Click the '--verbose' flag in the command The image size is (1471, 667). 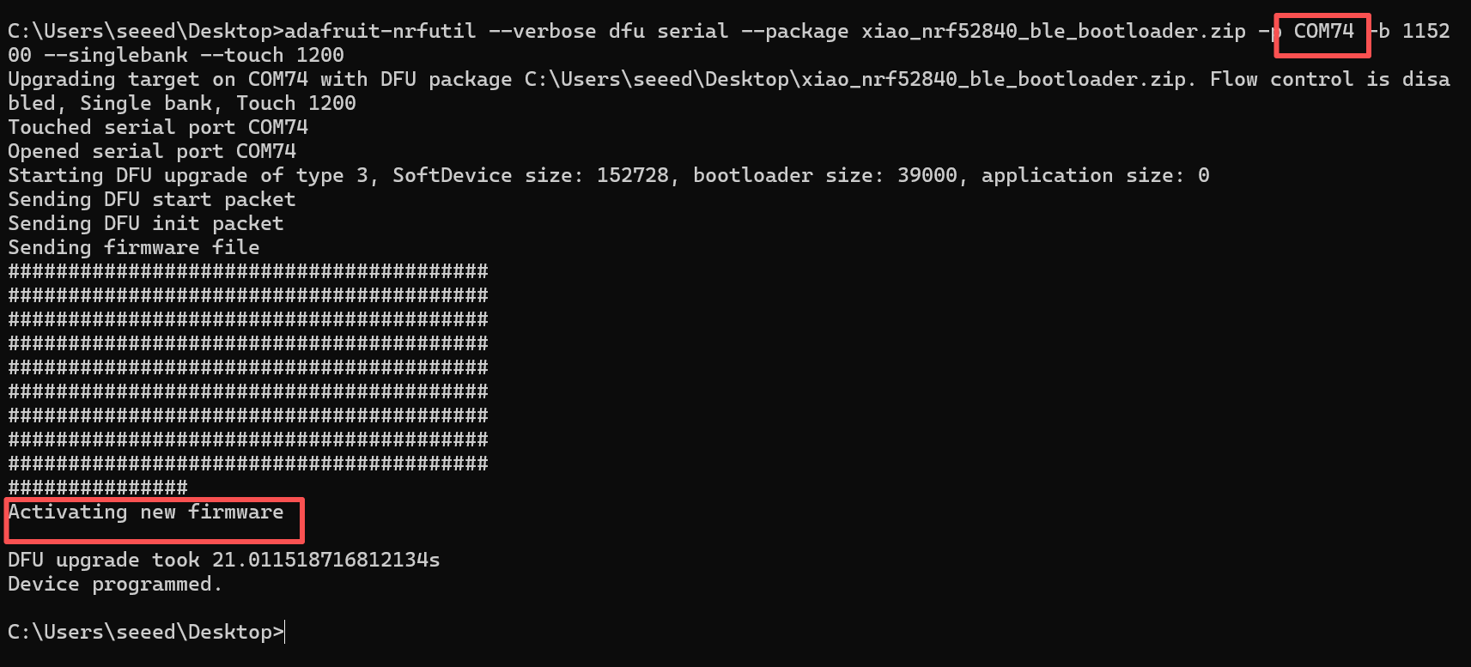pos(542,32)
